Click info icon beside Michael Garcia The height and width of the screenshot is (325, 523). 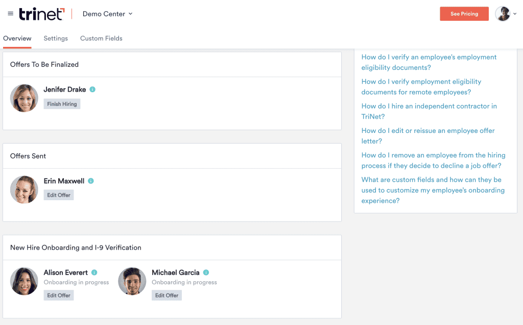(206, 273)
